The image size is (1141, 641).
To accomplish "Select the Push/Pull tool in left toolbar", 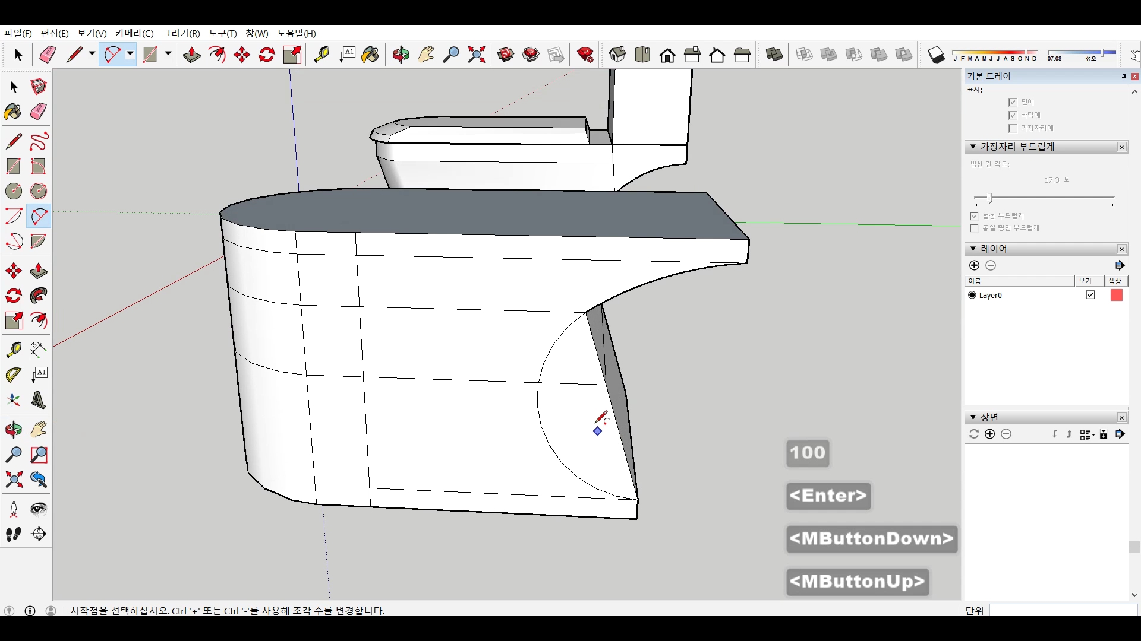I will [39, 271].
